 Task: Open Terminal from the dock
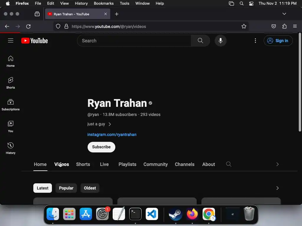pyautogui.click(x=135, y=214)
